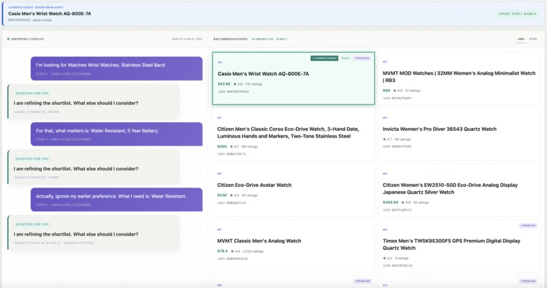Click the star icon on Timex GPS card
The image size is (547, 288).
[384, 258]
